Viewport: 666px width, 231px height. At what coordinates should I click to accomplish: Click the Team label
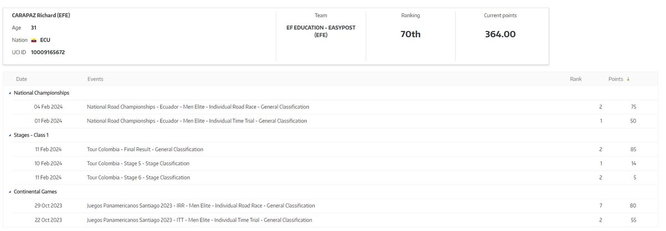tap(321, 16)
